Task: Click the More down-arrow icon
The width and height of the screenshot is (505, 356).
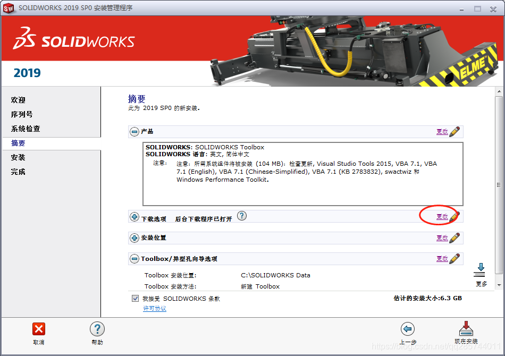Action: pyautogui.click(x=479, y=270)
